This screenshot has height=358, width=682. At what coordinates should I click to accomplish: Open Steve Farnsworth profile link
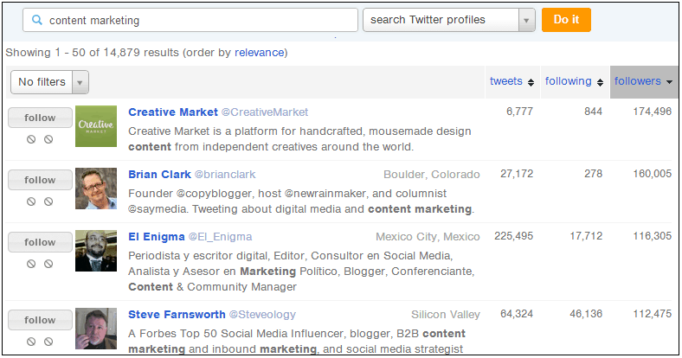(x=177, y=315)
